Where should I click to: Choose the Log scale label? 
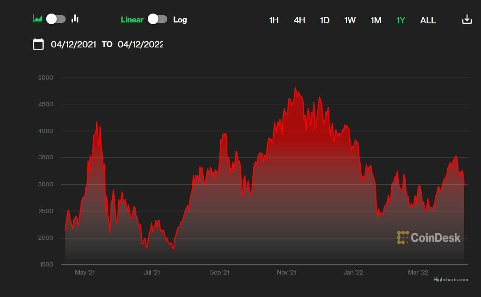pos(180,19)
